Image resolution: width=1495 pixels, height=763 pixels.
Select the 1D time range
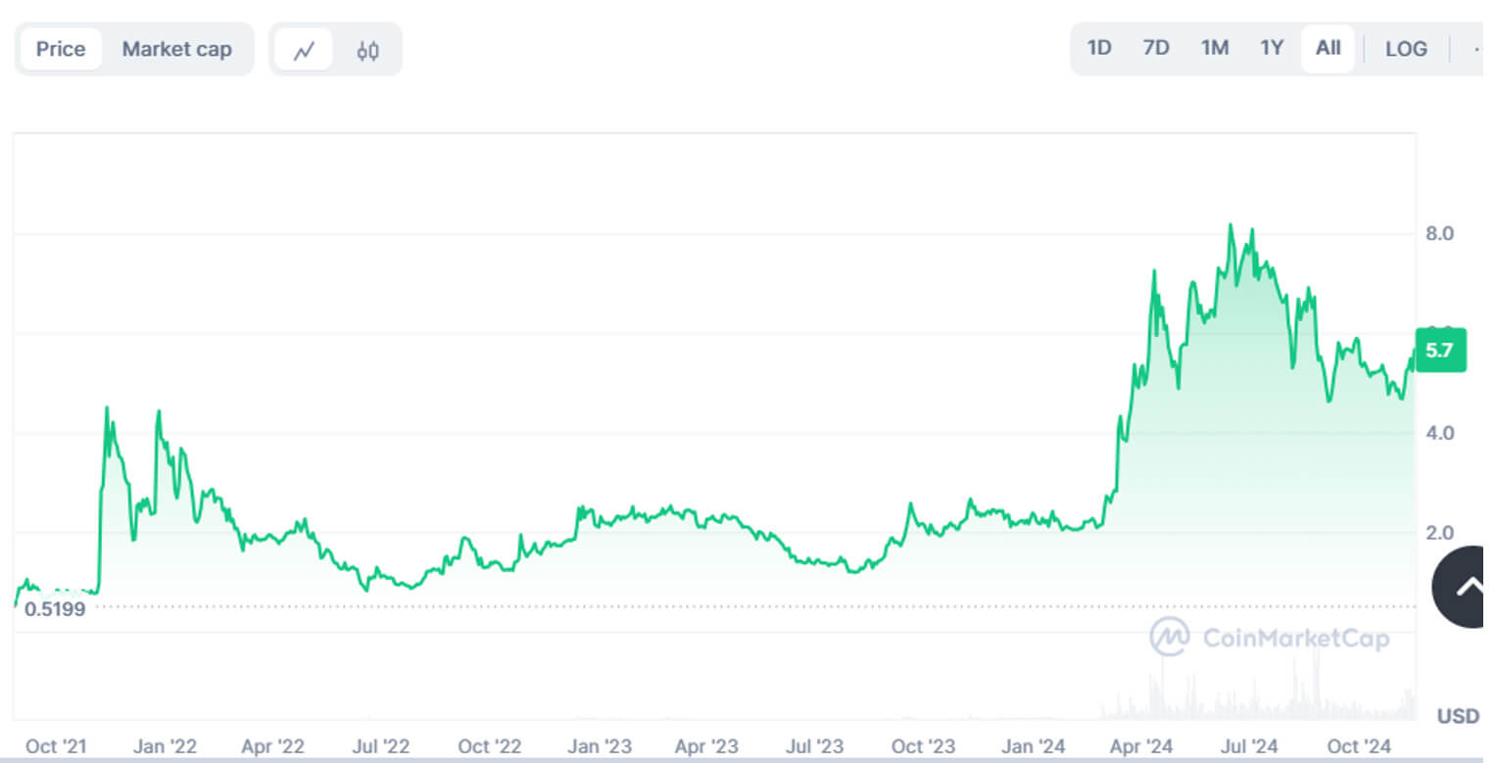(1099, 48)
